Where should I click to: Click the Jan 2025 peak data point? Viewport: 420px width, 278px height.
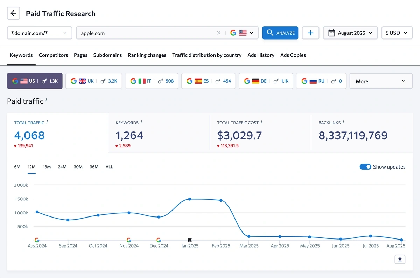[x=190, y=199]
